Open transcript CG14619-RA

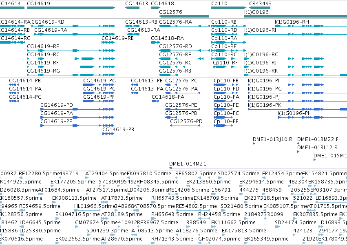coord(51,30)
